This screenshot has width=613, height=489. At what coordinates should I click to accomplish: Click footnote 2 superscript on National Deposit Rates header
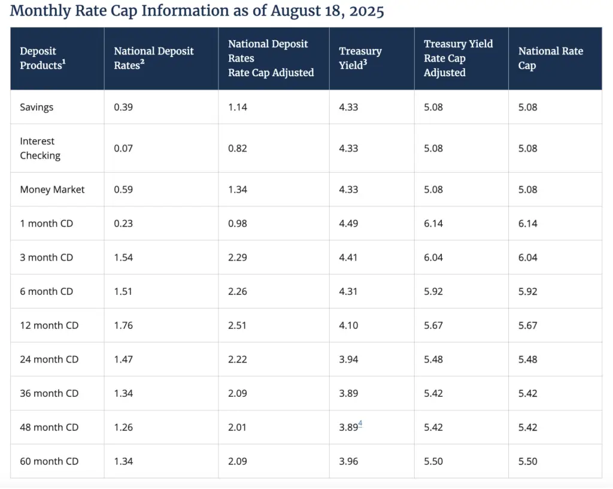point(142,62)
